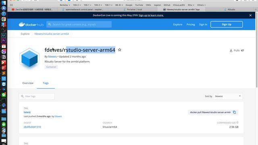The image size is (258, 145).
Task: Open the BB-BI bookmarks folder
Action: [119, 5]
